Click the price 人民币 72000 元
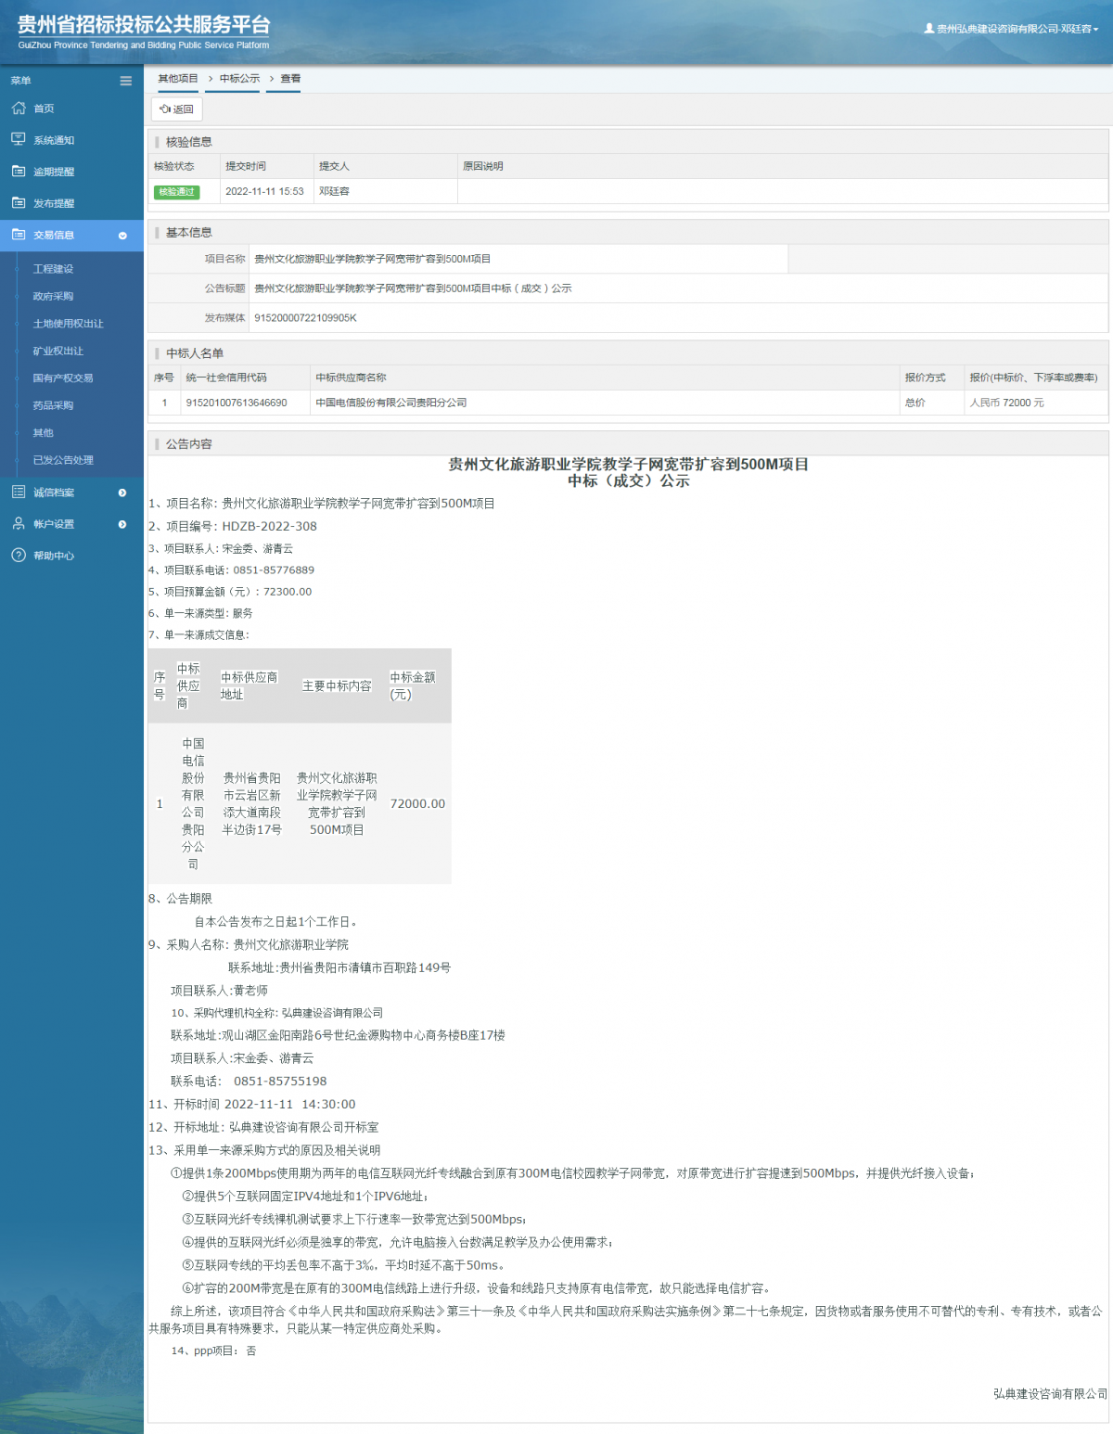Screen dimensions: 1113x1434 [1006, 403]
